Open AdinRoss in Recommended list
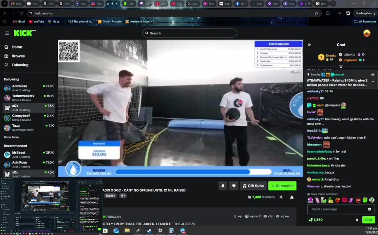The width and height of the screenshot is (378, 235). 29,164
